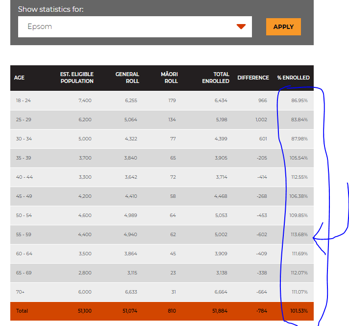Click total enrolled 51,884
This screenshot has width=349, height=326.
click(220, 311)
